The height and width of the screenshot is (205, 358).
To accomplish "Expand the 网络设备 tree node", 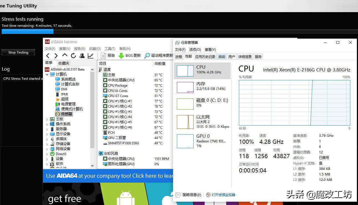I will point(47,149).
